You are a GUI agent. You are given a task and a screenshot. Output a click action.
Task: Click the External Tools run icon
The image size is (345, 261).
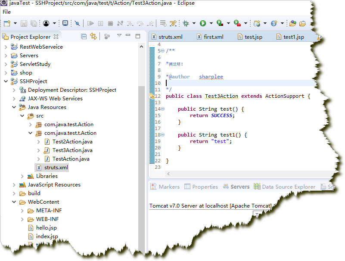pos(237,23)
